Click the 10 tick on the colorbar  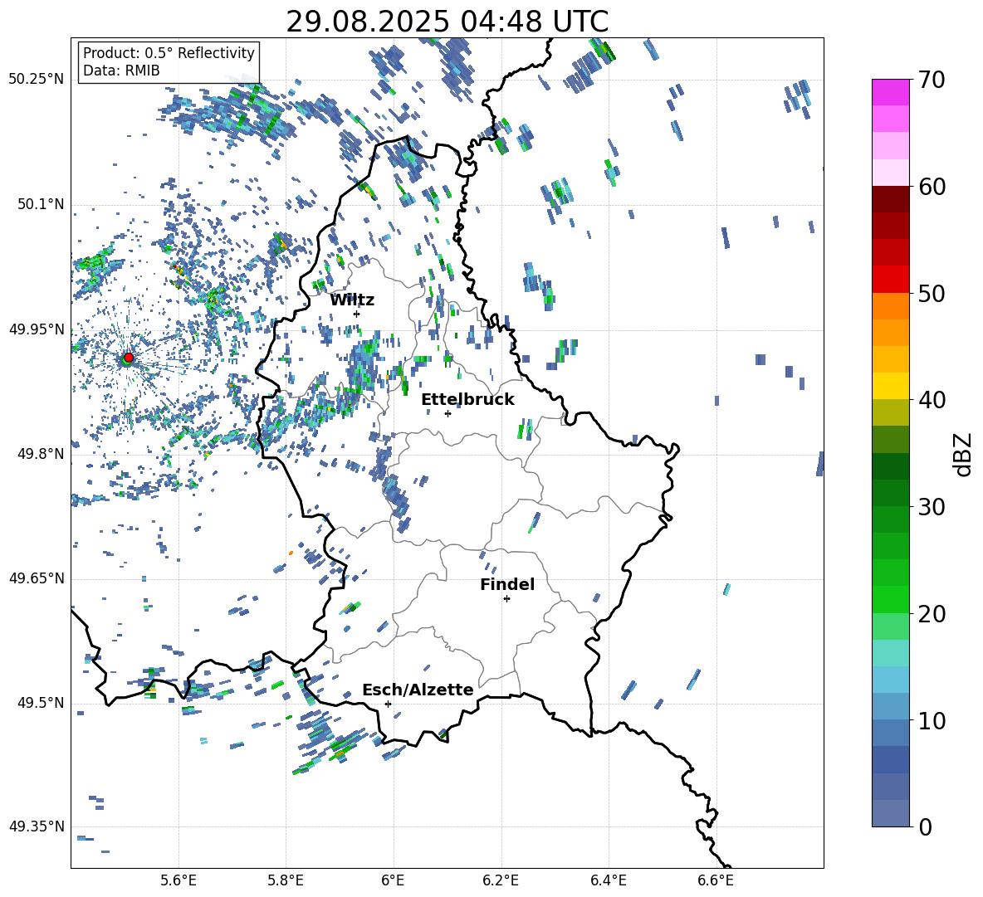coord(931,720)
